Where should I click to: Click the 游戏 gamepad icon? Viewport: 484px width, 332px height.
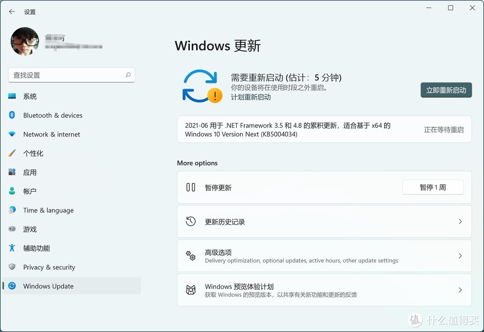coord(12,229)
